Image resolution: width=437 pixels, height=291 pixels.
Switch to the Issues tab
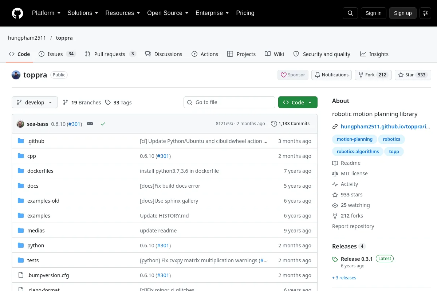click(x=57, y=54)
